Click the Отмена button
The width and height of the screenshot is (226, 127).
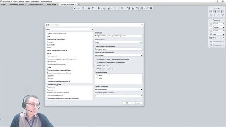click(x=138, y=103)
